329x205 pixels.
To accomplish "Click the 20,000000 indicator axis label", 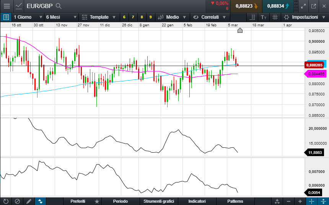I will 318,129.
